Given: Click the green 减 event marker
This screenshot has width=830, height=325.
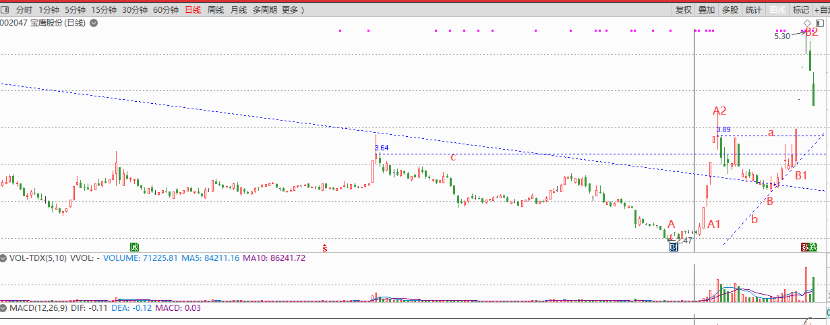Looking at the screenshot, I should (134, 247).
